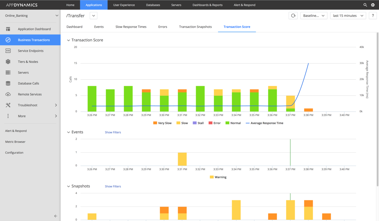Image resolution: width=379 pixels, height=221 pixels.
Task: Open the last 15 minutes time range dropdown
Action: [348, 16]
